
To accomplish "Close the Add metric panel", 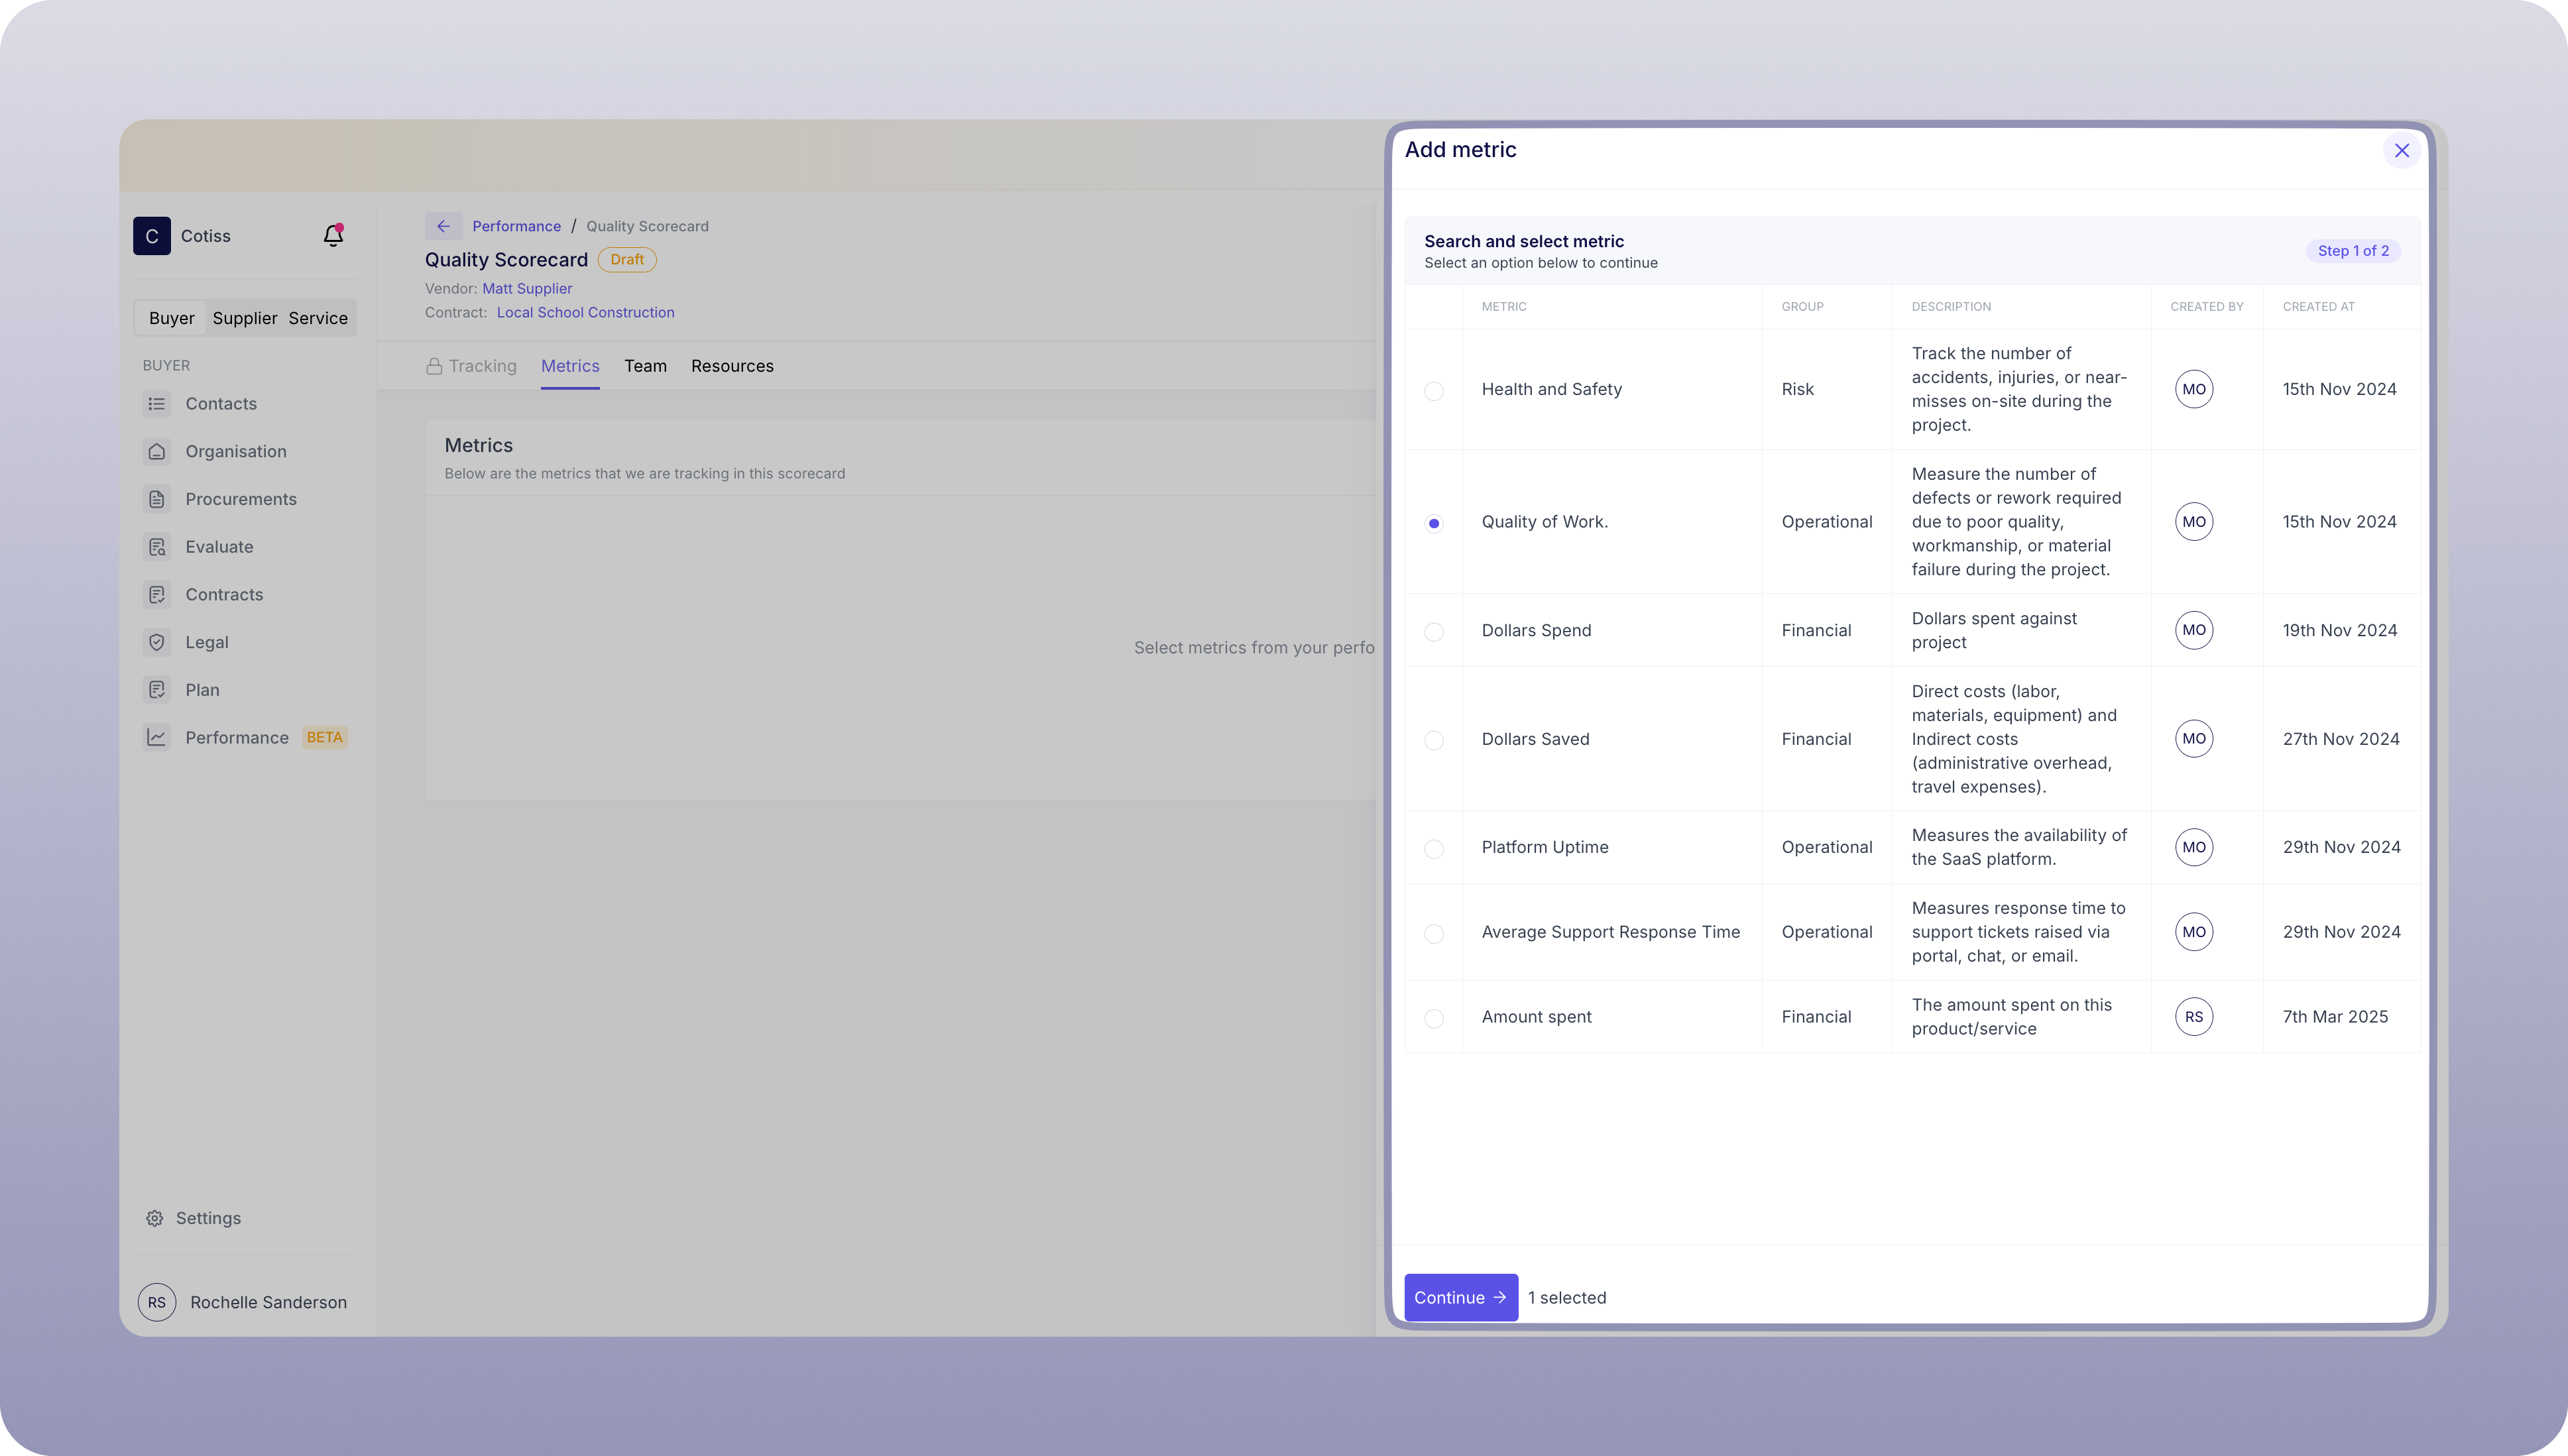I will pyautogui.click(x=2402, y=150).
